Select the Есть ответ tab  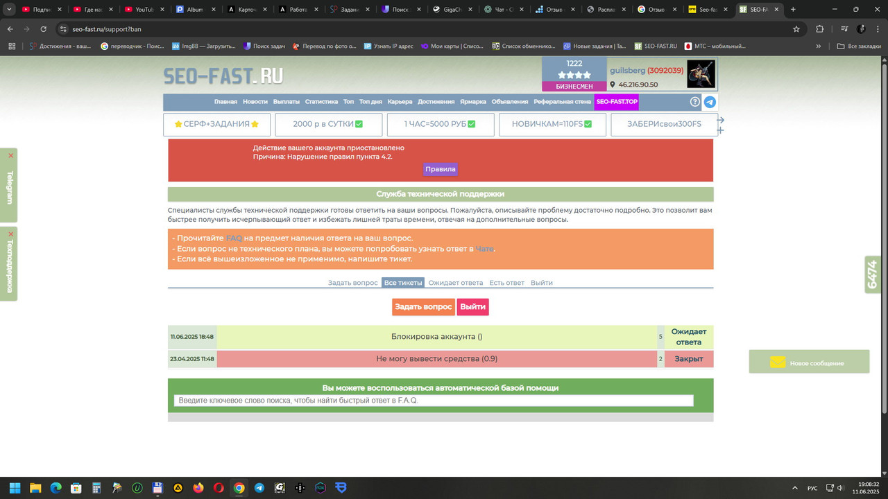point(507,283)
